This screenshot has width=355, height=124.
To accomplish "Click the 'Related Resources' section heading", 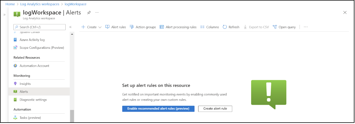I will point(27,57).
